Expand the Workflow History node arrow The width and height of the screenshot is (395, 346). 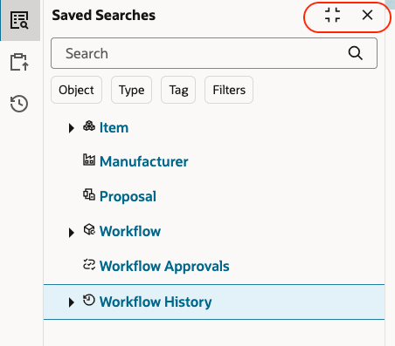[x=71, y=302]
